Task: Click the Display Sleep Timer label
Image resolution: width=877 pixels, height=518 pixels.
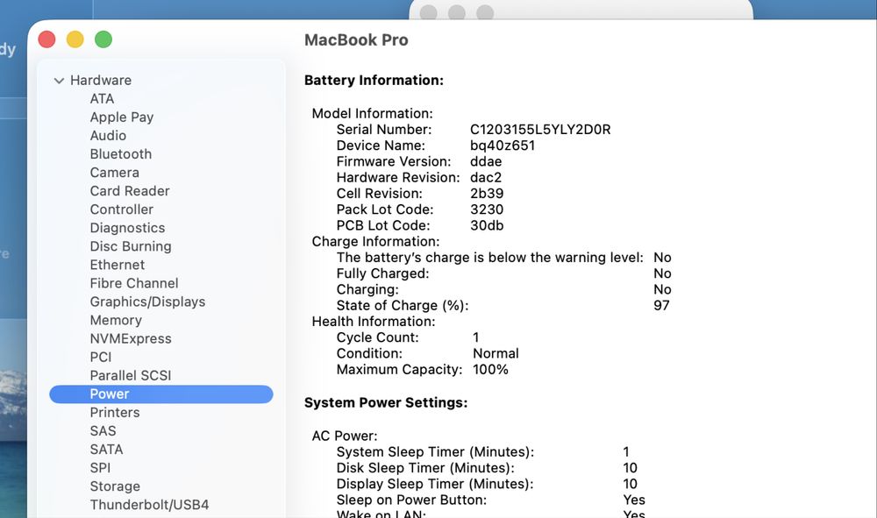Action: point(435,484)
